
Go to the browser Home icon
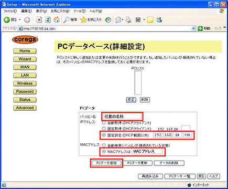[x=57, y=20]
